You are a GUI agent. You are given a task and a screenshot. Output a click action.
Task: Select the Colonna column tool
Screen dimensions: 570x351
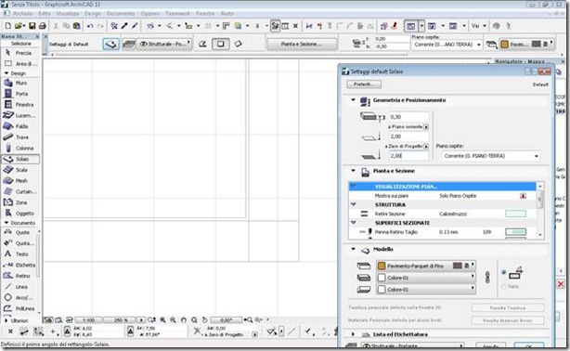point(20,149)
